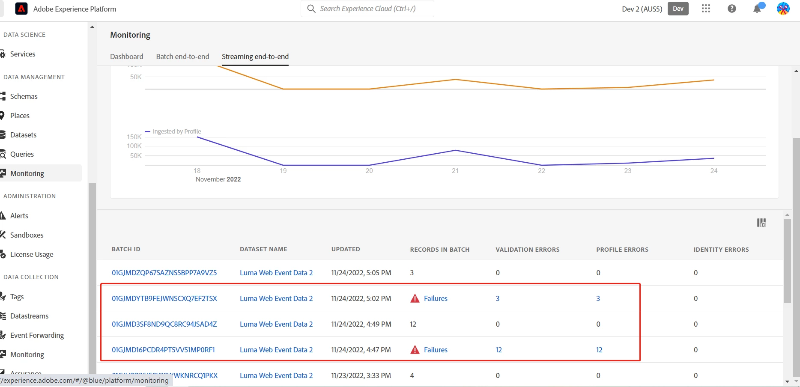This screenshot has width=800, height=387.
Task: Click the BATCH ID column header
Action: pyautogui.click(x=126, y=249)
